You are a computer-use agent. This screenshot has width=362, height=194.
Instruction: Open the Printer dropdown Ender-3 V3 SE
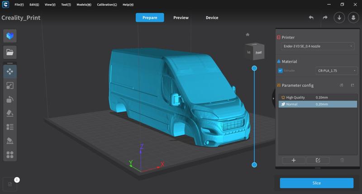(318, 46)
